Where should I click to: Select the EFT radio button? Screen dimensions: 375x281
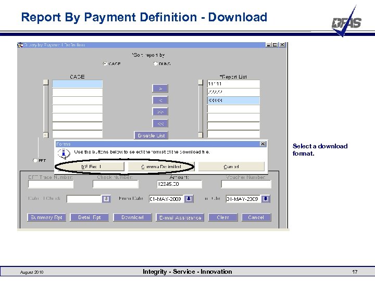coord(35,160)
